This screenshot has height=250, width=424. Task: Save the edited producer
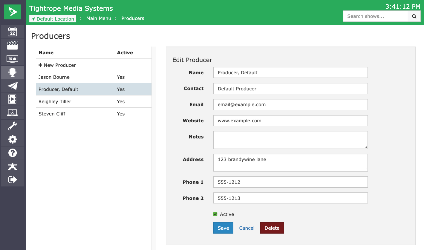(223, 228)
